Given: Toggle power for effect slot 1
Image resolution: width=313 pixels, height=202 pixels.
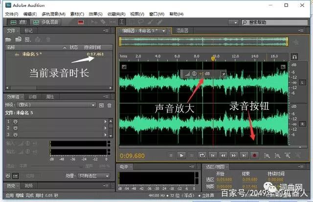Looking at the screenshot, I should [15, 121].
